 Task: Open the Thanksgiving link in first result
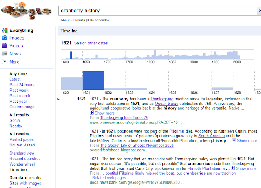(x=162, y=99)
